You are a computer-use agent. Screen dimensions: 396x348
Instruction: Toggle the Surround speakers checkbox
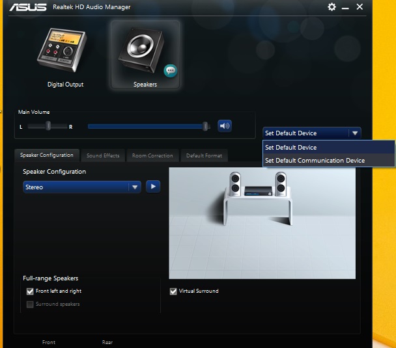tap(30, 304)
